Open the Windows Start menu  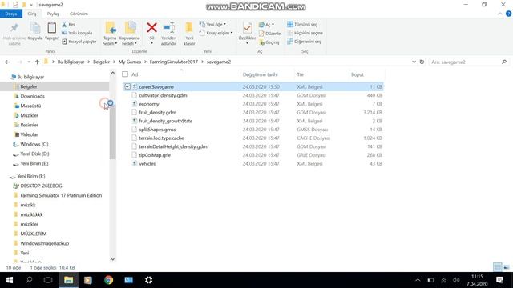pos(9,280)
